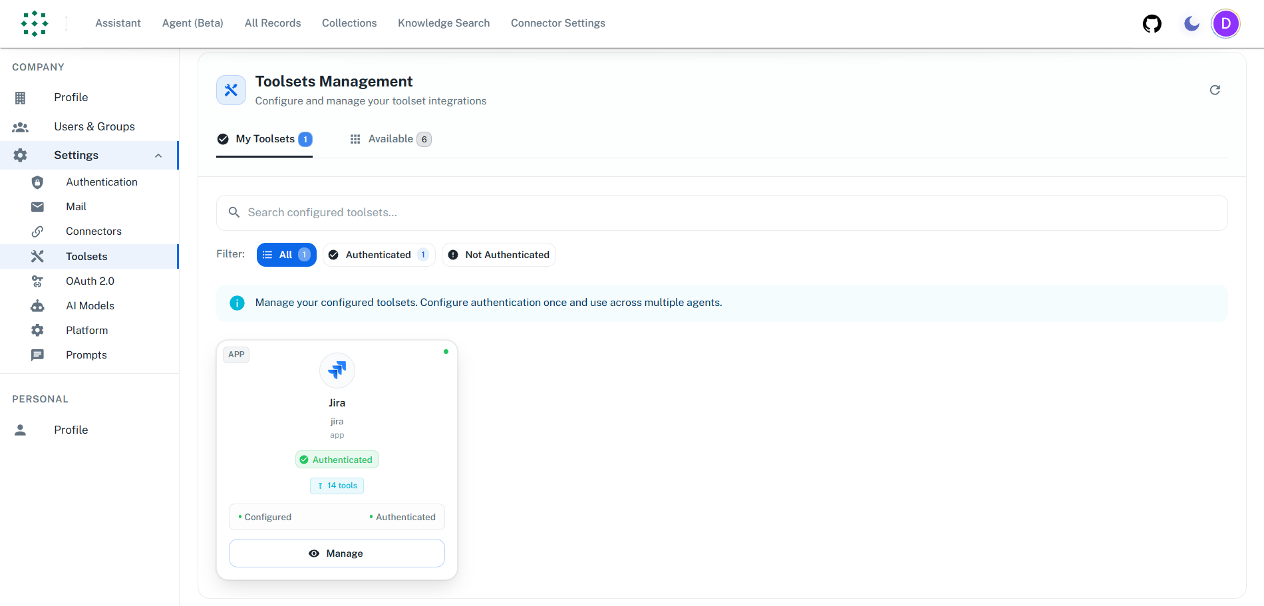Click the Connectors link icon in the sidebar
This screenshot has width=1264, height=606.
tap(37, 231)
